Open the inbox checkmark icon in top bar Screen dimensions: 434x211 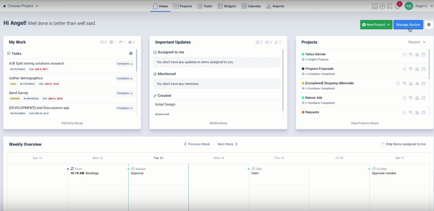(x=375, y=6)
